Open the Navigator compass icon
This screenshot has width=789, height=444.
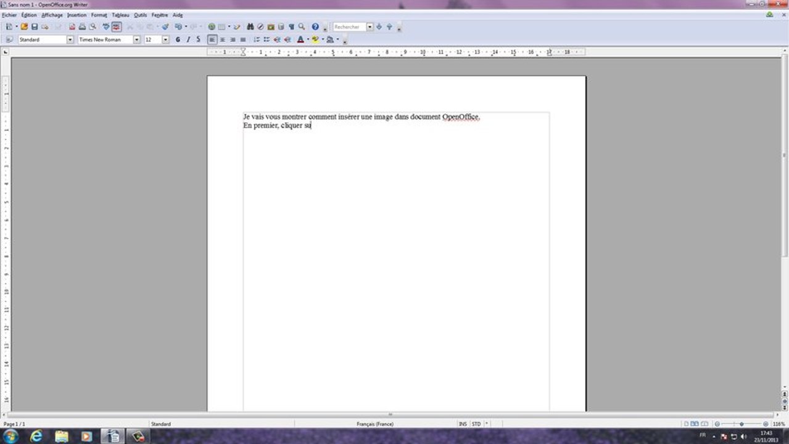coord(260,27)
